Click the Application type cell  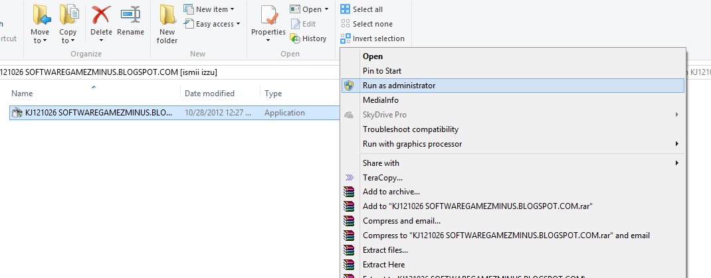pyautogui.click(x=285, y=113)
